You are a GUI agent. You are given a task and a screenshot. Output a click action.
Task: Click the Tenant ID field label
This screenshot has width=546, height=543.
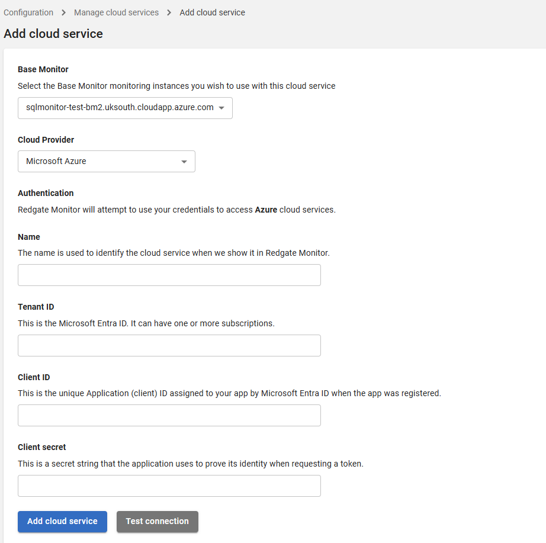tap(36, 307)
